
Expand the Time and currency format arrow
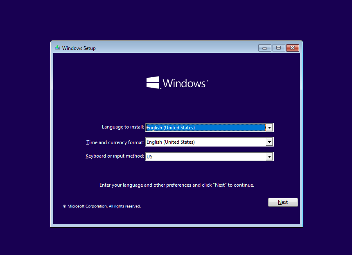[x=269, y=142]
